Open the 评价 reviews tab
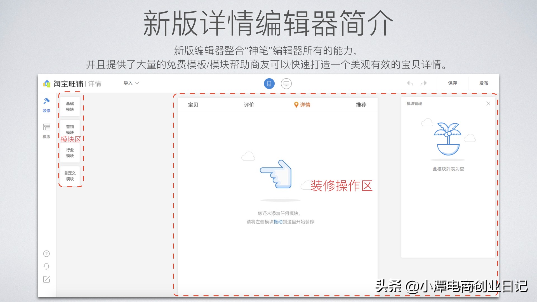The height and width of the screenshot is (302, 537). click(x=249, y=105)
